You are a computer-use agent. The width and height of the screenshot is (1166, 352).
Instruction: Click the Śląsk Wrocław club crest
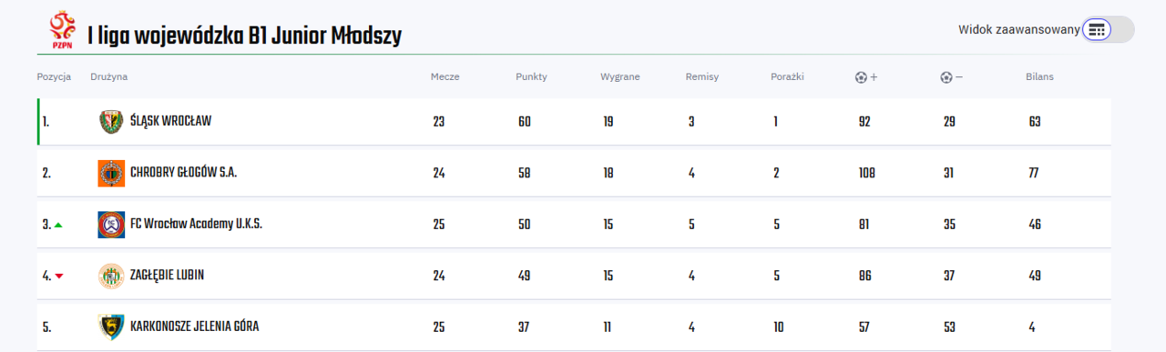[111, 121]
